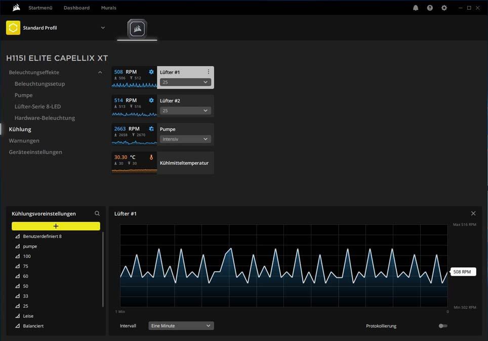Open the Lüfter #2 preset dropdown
The image size is (488, 341).
click(x=185, y=111)
